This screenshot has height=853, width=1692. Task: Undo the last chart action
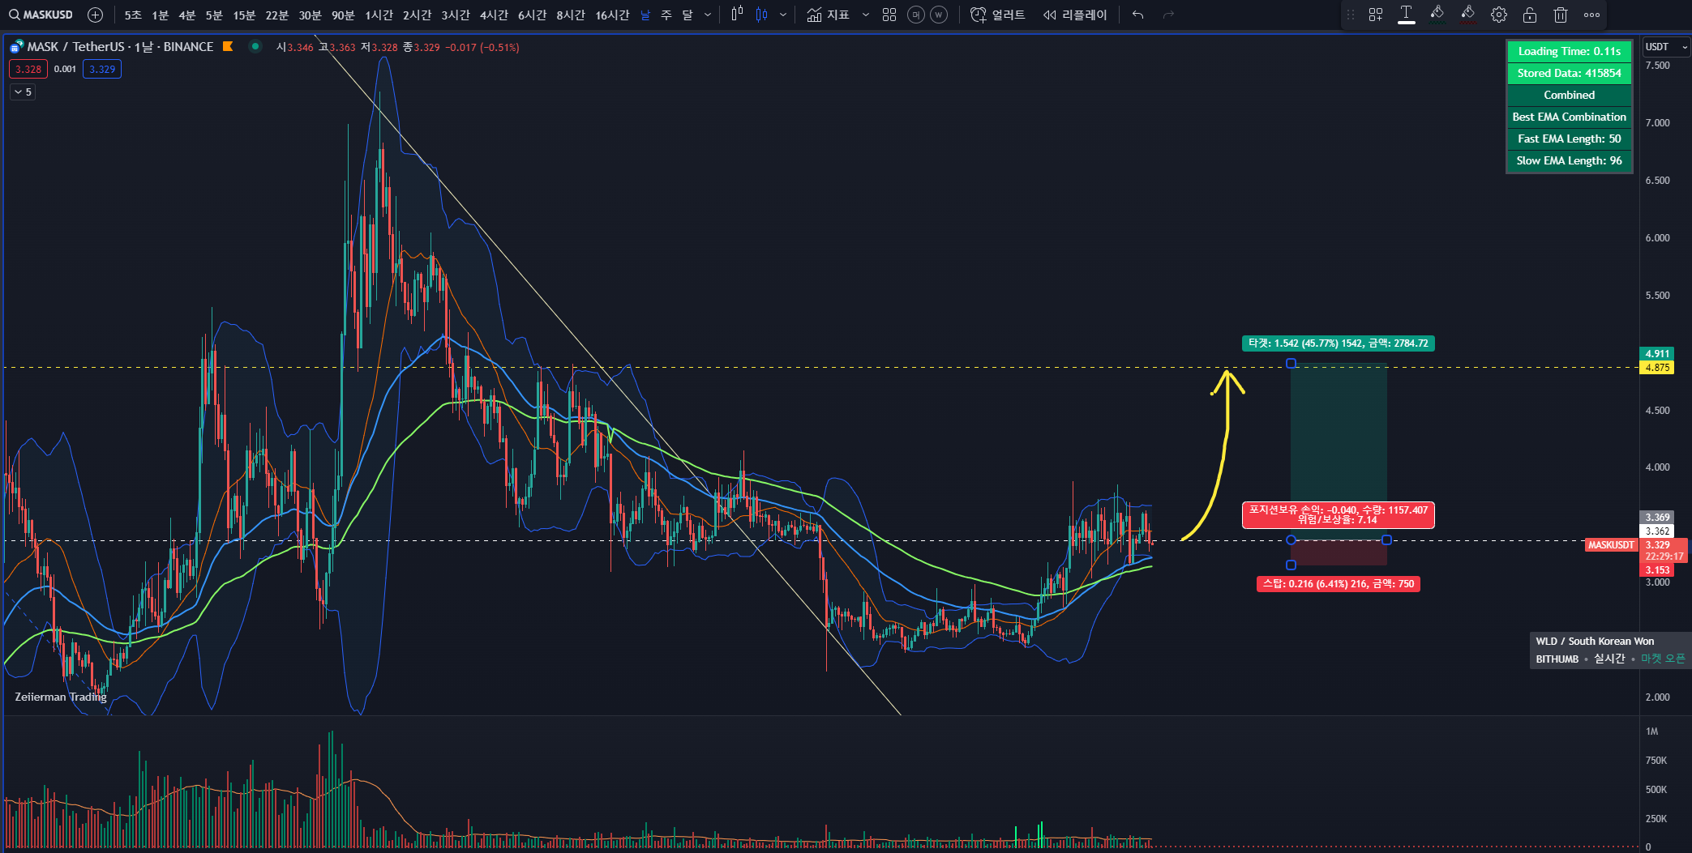1138,15
